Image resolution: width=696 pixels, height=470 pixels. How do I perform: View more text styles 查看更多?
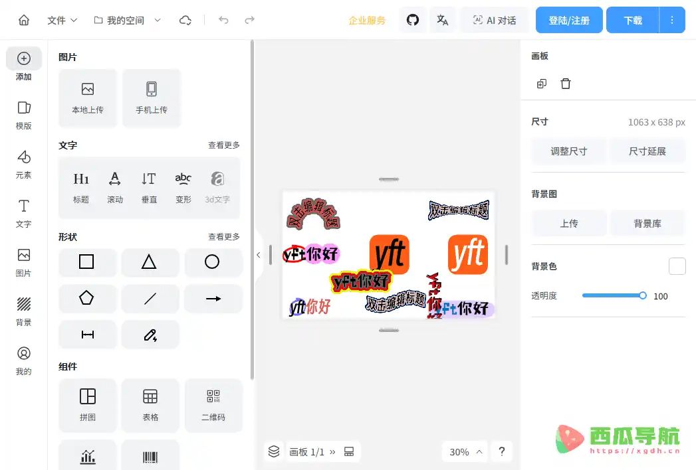224,145
